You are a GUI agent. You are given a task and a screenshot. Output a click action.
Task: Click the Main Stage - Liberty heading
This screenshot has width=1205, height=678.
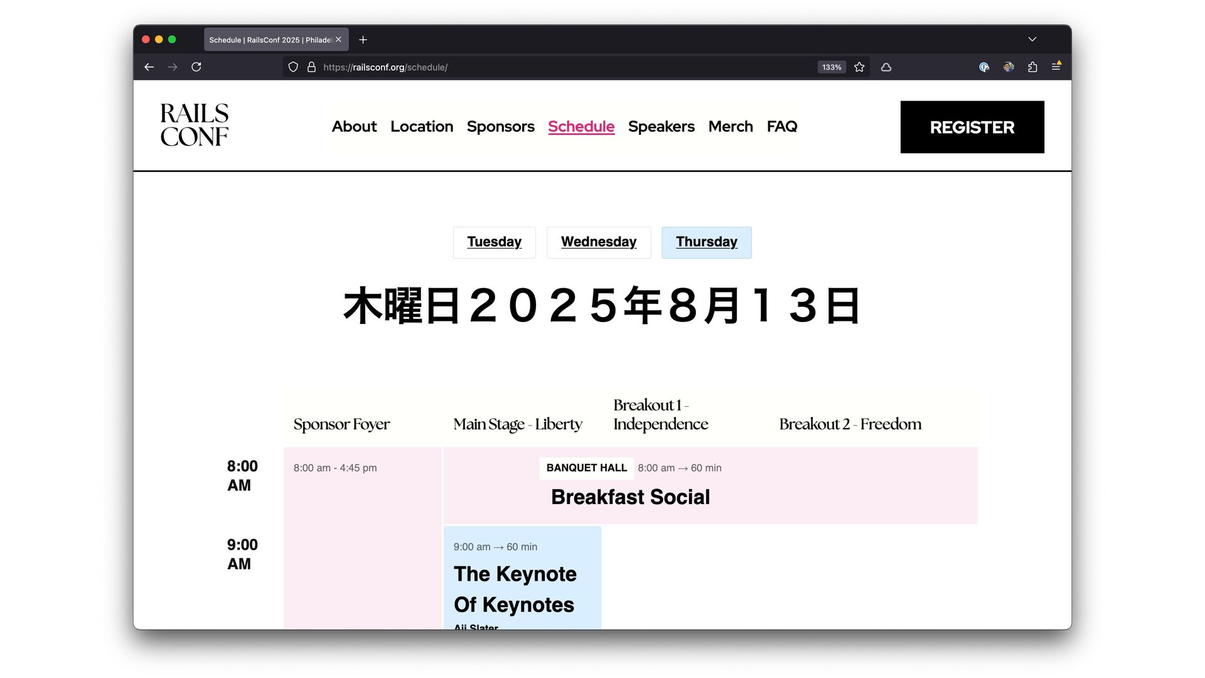(518, 424)
